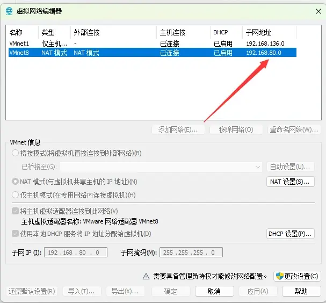Select the 仅主机模式 radio button
Viewport: 326px width, 303px height.
click(15, 195)
